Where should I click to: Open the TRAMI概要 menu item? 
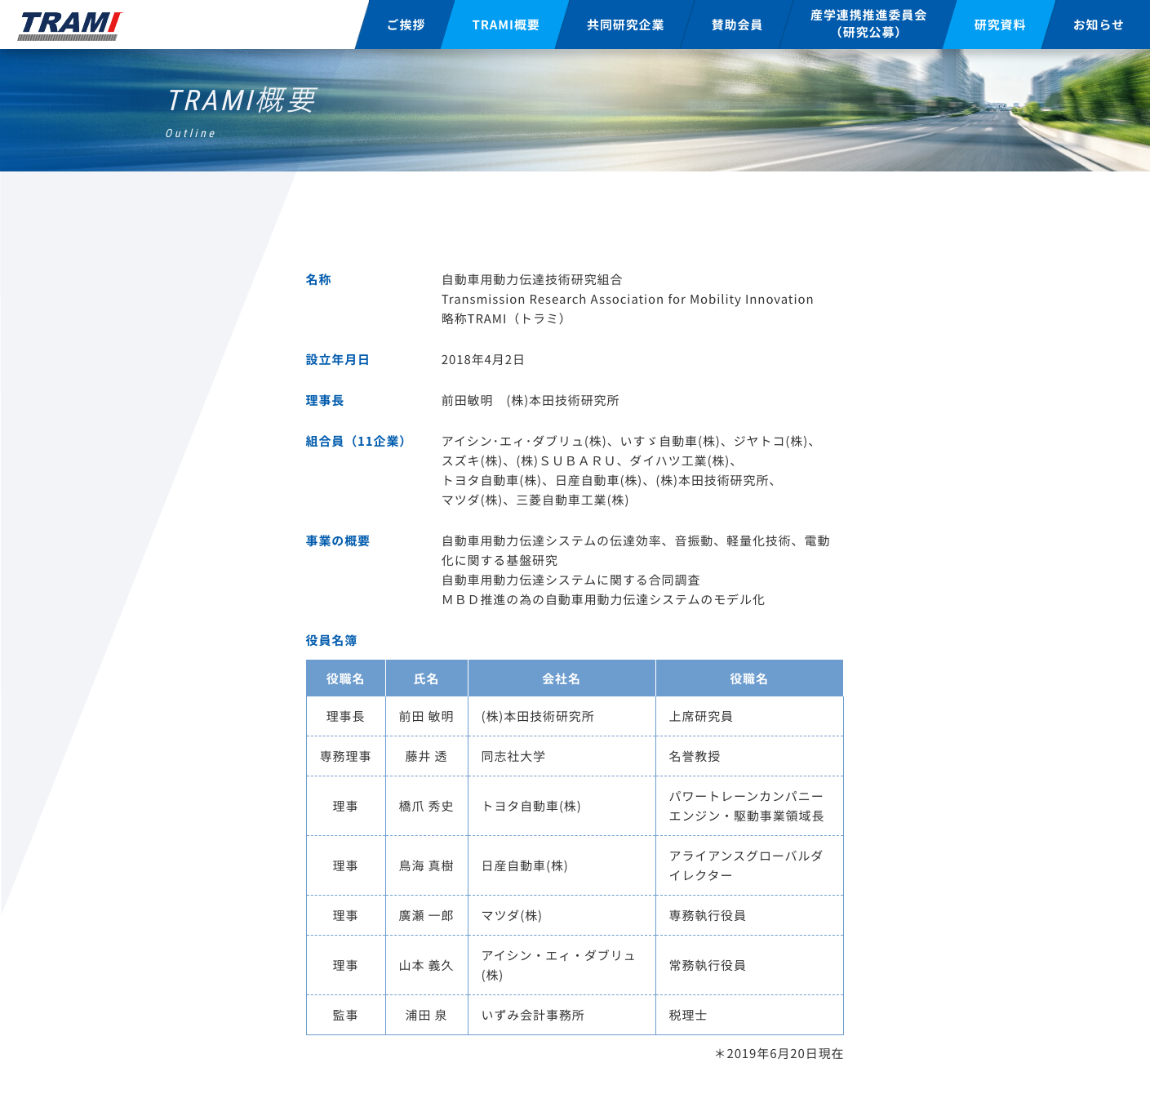(505, 24)
